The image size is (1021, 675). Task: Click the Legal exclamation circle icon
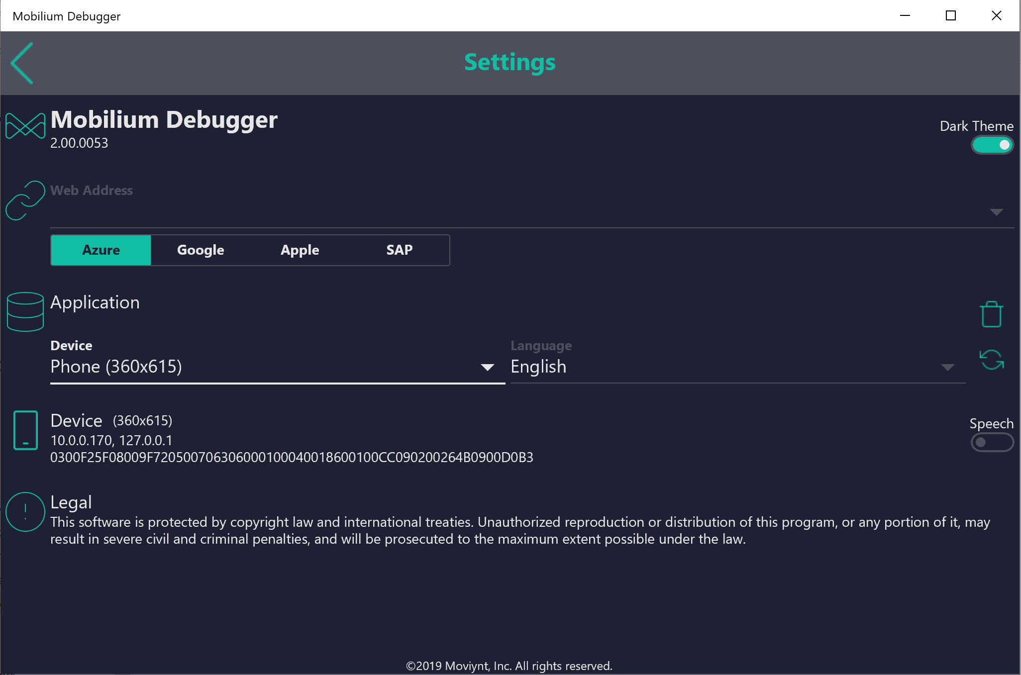25,512
